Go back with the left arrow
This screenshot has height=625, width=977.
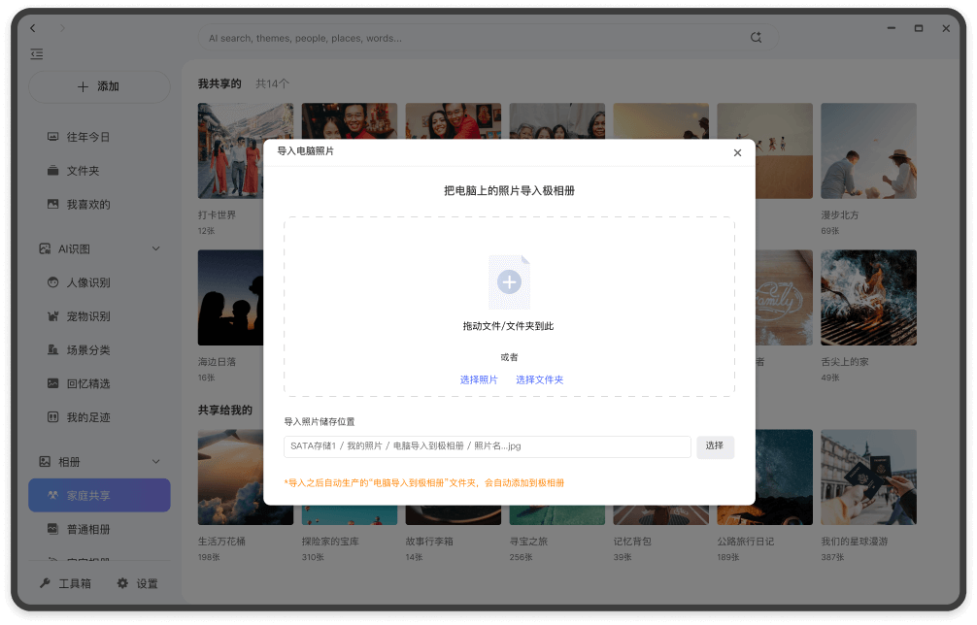coord(33,28)
